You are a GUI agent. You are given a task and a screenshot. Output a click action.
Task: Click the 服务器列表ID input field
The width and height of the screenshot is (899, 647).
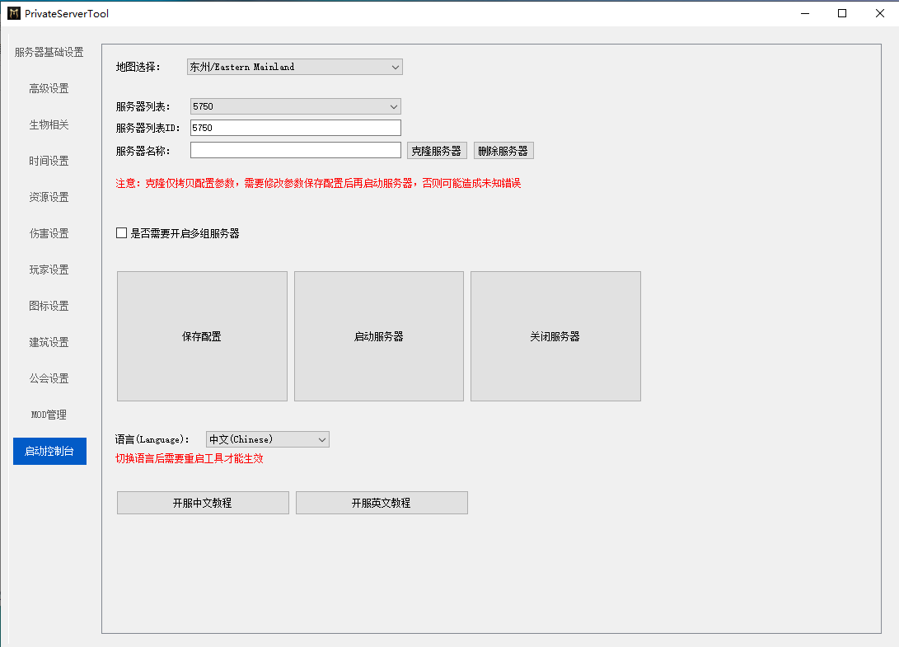295,128
